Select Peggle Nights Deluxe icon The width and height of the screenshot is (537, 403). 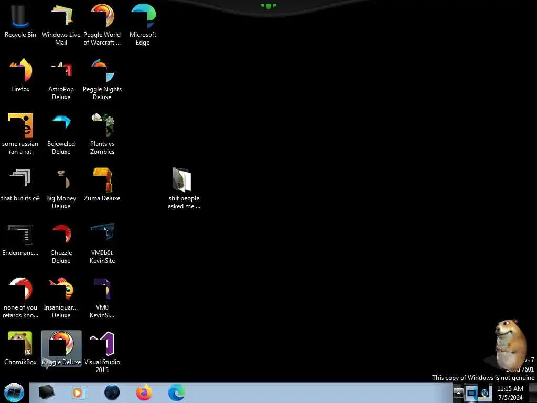point(102,80)
